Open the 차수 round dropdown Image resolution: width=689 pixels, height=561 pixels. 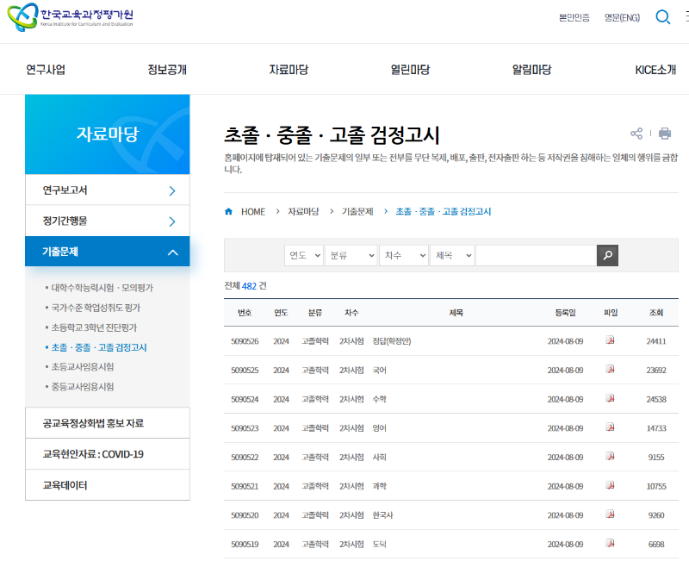[404, 255]
